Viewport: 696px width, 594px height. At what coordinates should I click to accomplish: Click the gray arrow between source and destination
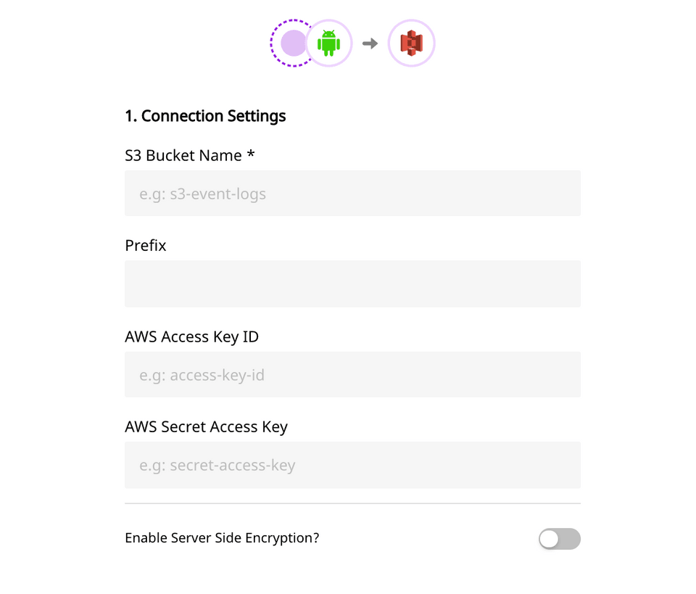click(x=370, y=44)
